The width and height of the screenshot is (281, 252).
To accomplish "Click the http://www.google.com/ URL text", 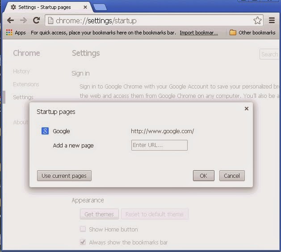I will tap(162, 131).
